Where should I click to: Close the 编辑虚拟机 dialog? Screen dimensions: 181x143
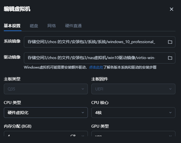pos(172,9)
